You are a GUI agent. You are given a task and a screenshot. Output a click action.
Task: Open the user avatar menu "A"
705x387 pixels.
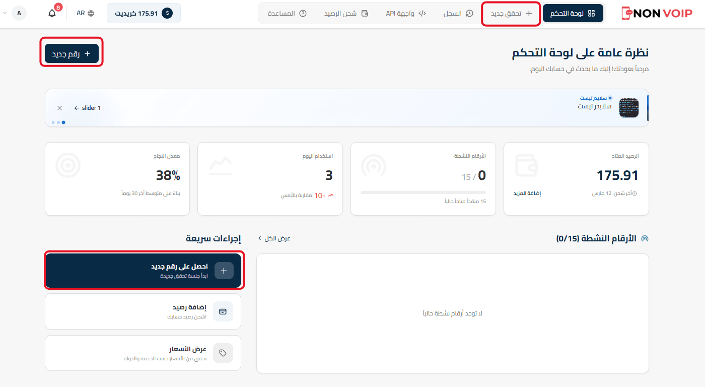[19, 13]
